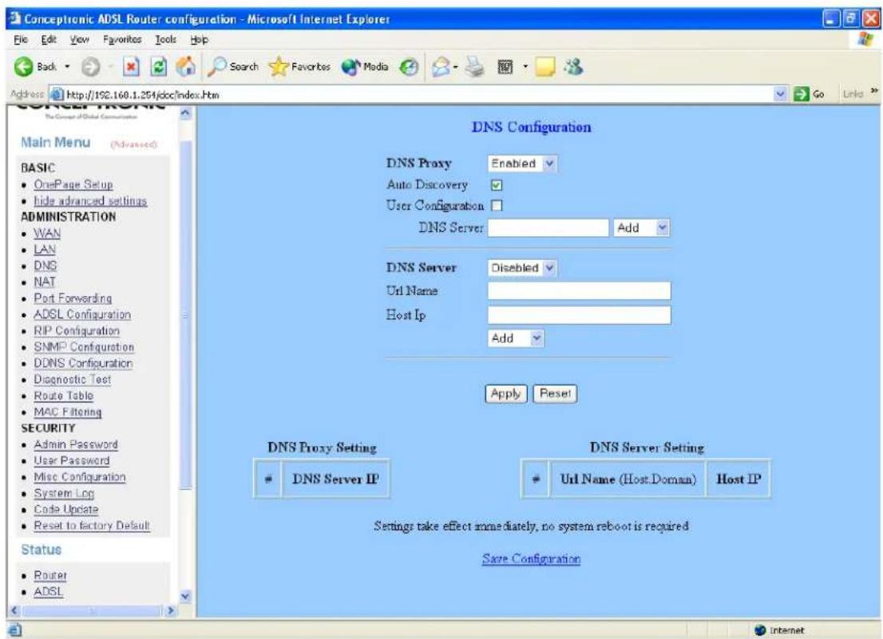
Task: Open the Edit menu
Action: point(48,39)
